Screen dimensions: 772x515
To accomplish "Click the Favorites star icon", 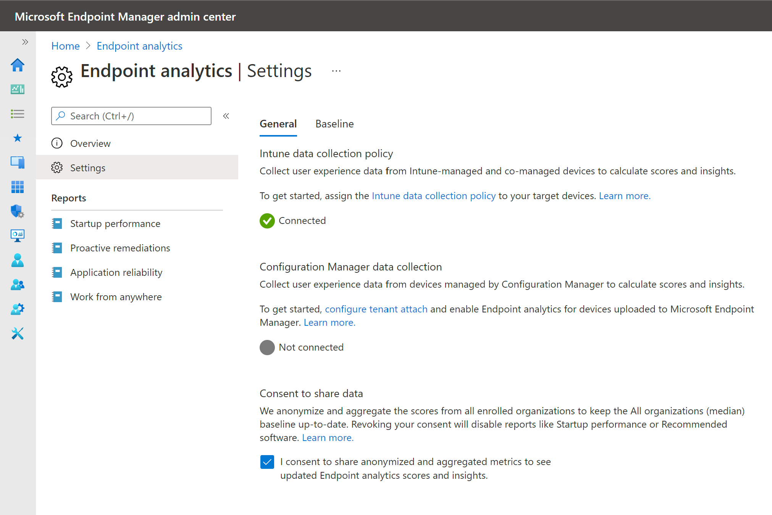I will point(18,138).
